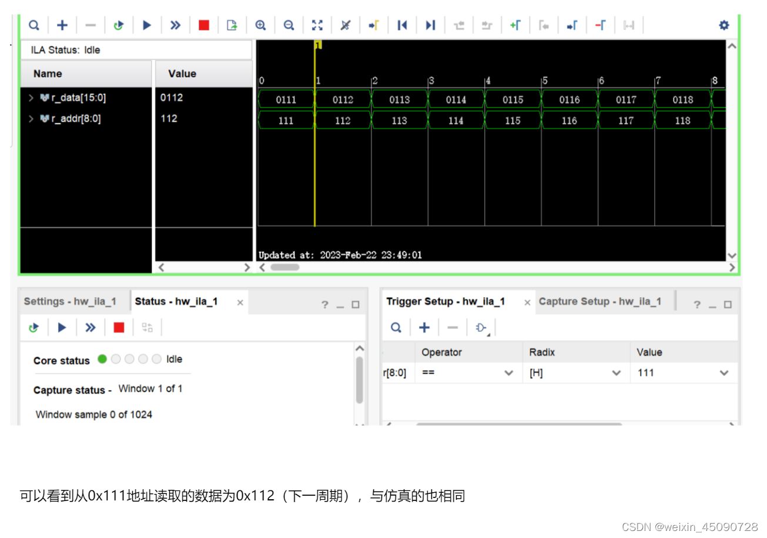Run trigger immediate in Status panel
This screenshot has width=767, height=538.
click(91, 328)
